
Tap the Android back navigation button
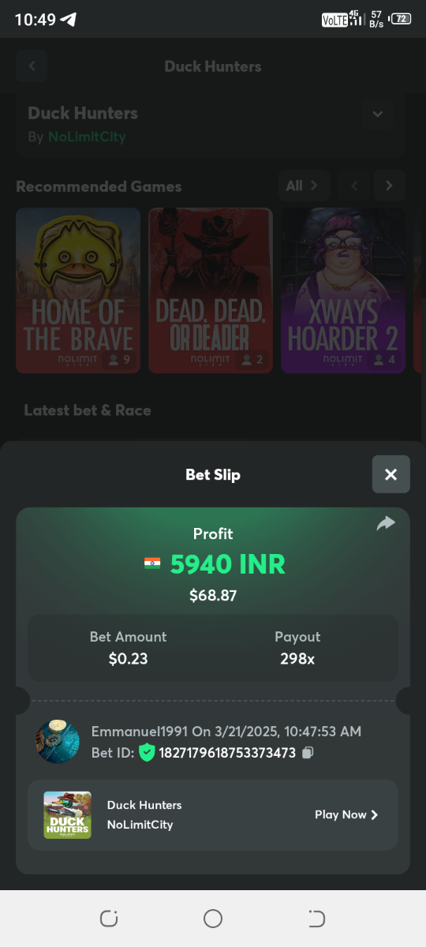(316, 919)
